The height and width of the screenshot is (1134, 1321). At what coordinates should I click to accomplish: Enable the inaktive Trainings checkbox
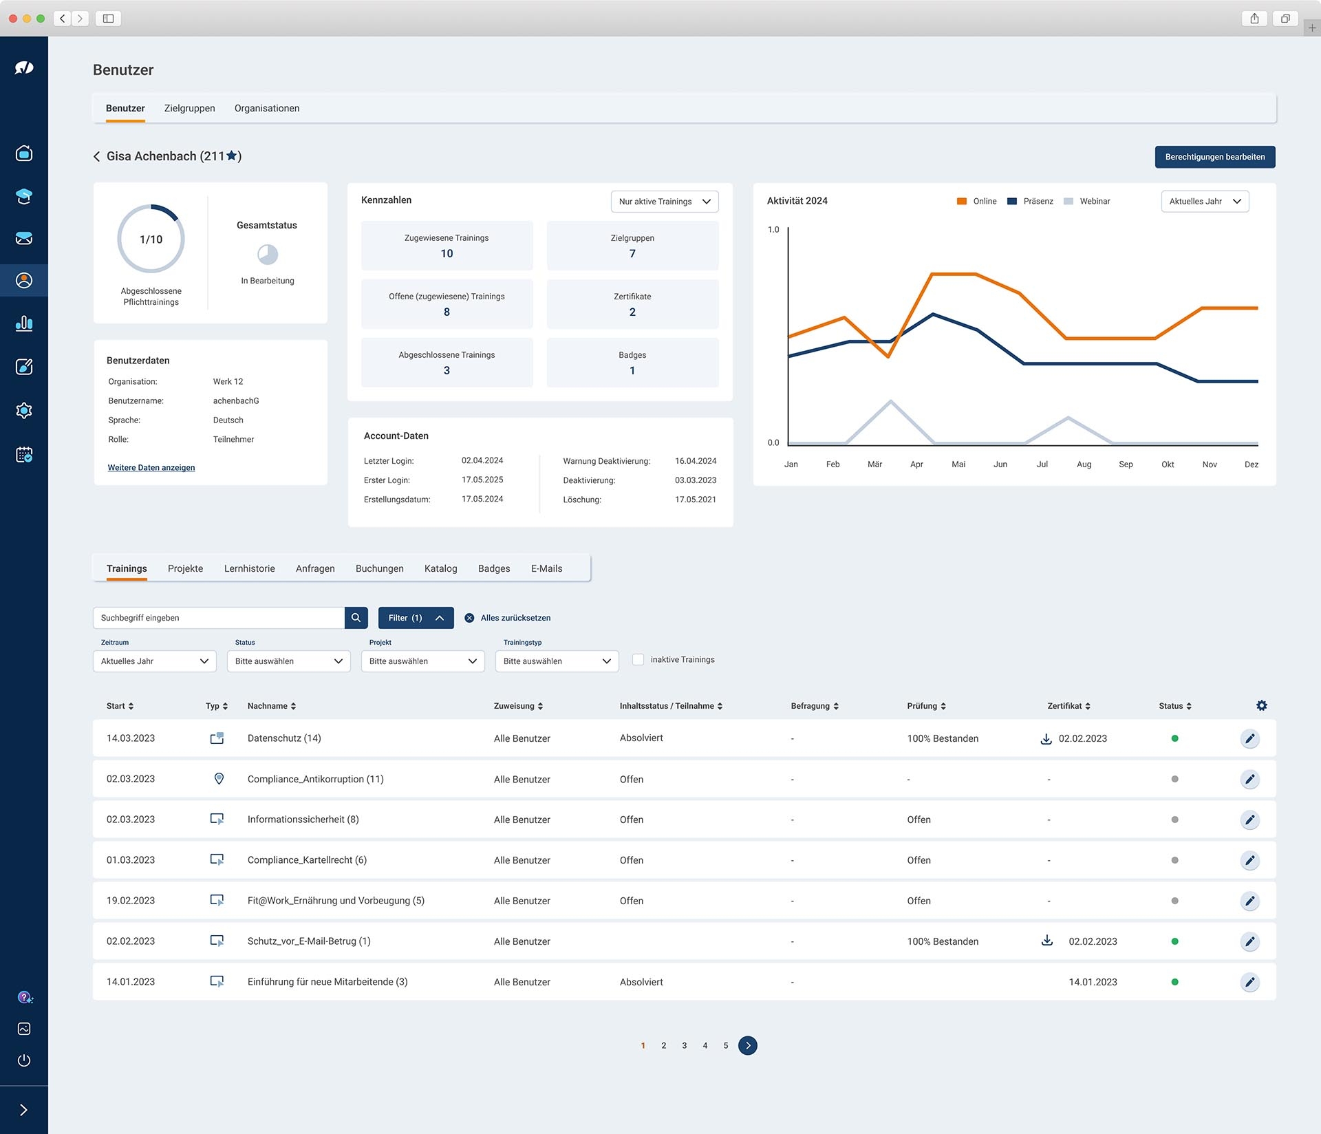click(638, 659)
